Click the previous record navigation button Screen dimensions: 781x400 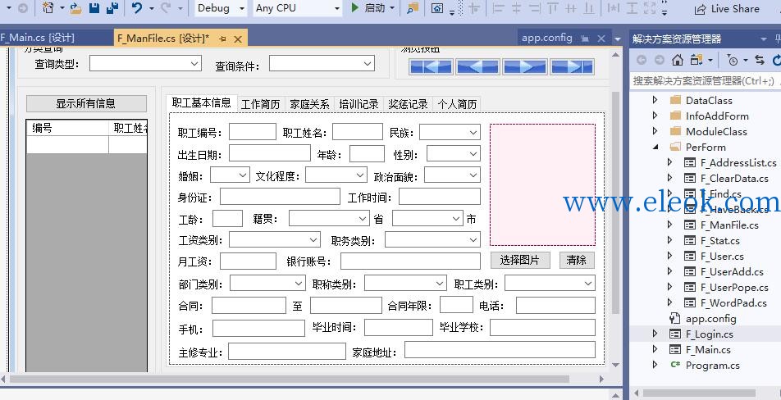477,66
